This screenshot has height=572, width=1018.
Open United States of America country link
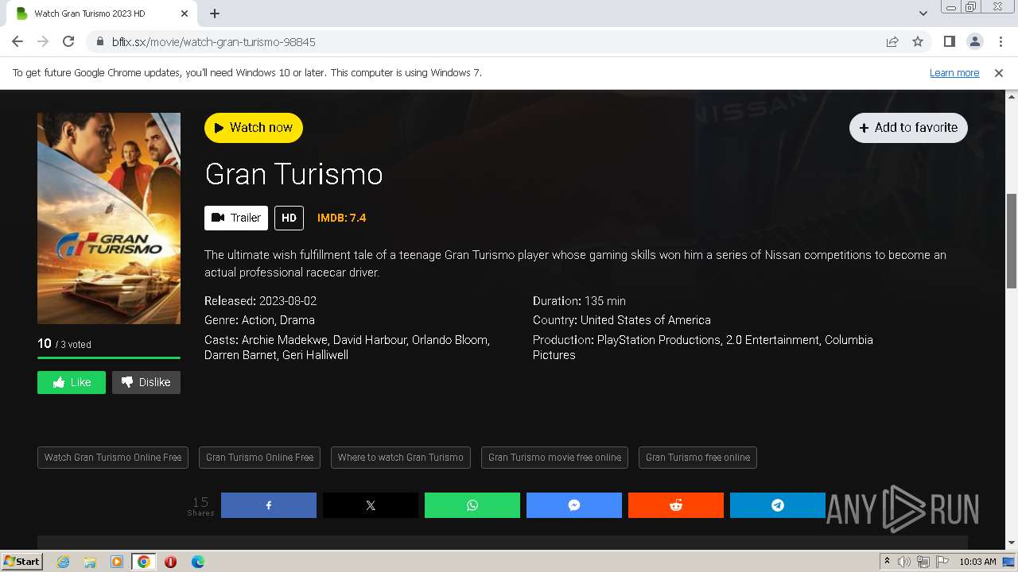coord(646,320)
